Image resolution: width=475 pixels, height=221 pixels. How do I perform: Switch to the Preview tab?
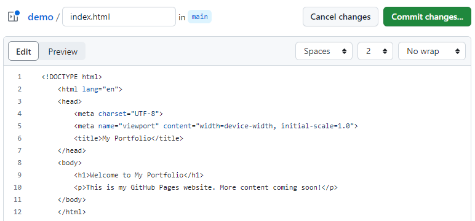(x=63, y=52)
